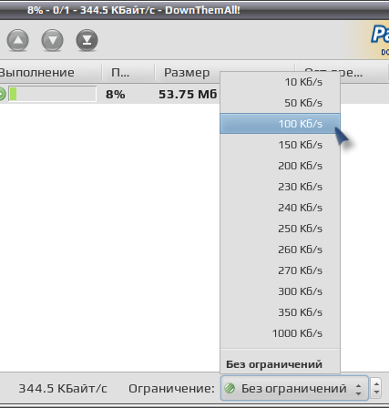Select bold Без ограничений menu entry
This screenshot has height=408, width=389.
[x=280, y=364]
